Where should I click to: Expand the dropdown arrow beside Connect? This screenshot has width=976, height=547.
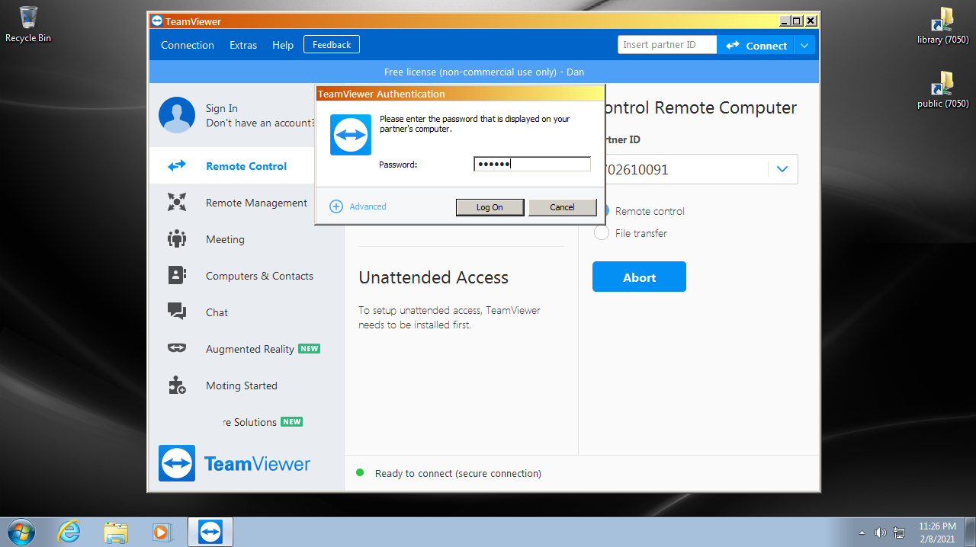click(x=804, y=46)
